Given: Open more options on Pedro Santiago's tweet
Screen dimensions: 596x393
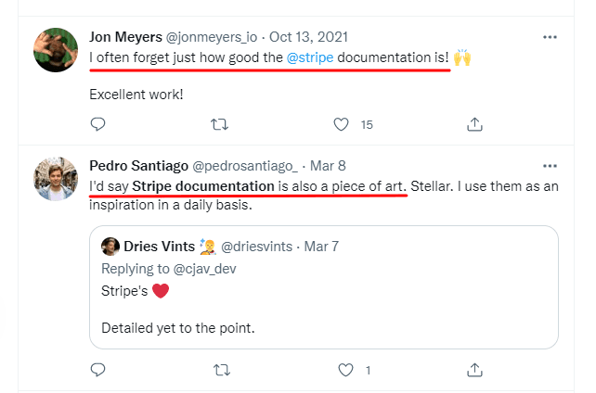Looking at the screenshot, I should click(550, 166).
